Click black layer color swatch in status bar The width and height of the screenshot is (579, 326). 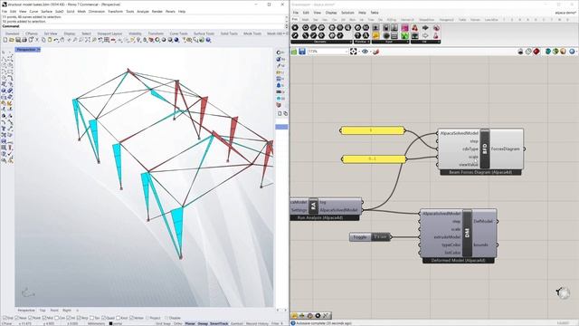(x=110, y=323)
